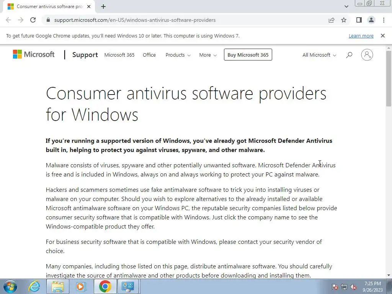Click the Microsoft account sign-in icon

pos(367,55)
